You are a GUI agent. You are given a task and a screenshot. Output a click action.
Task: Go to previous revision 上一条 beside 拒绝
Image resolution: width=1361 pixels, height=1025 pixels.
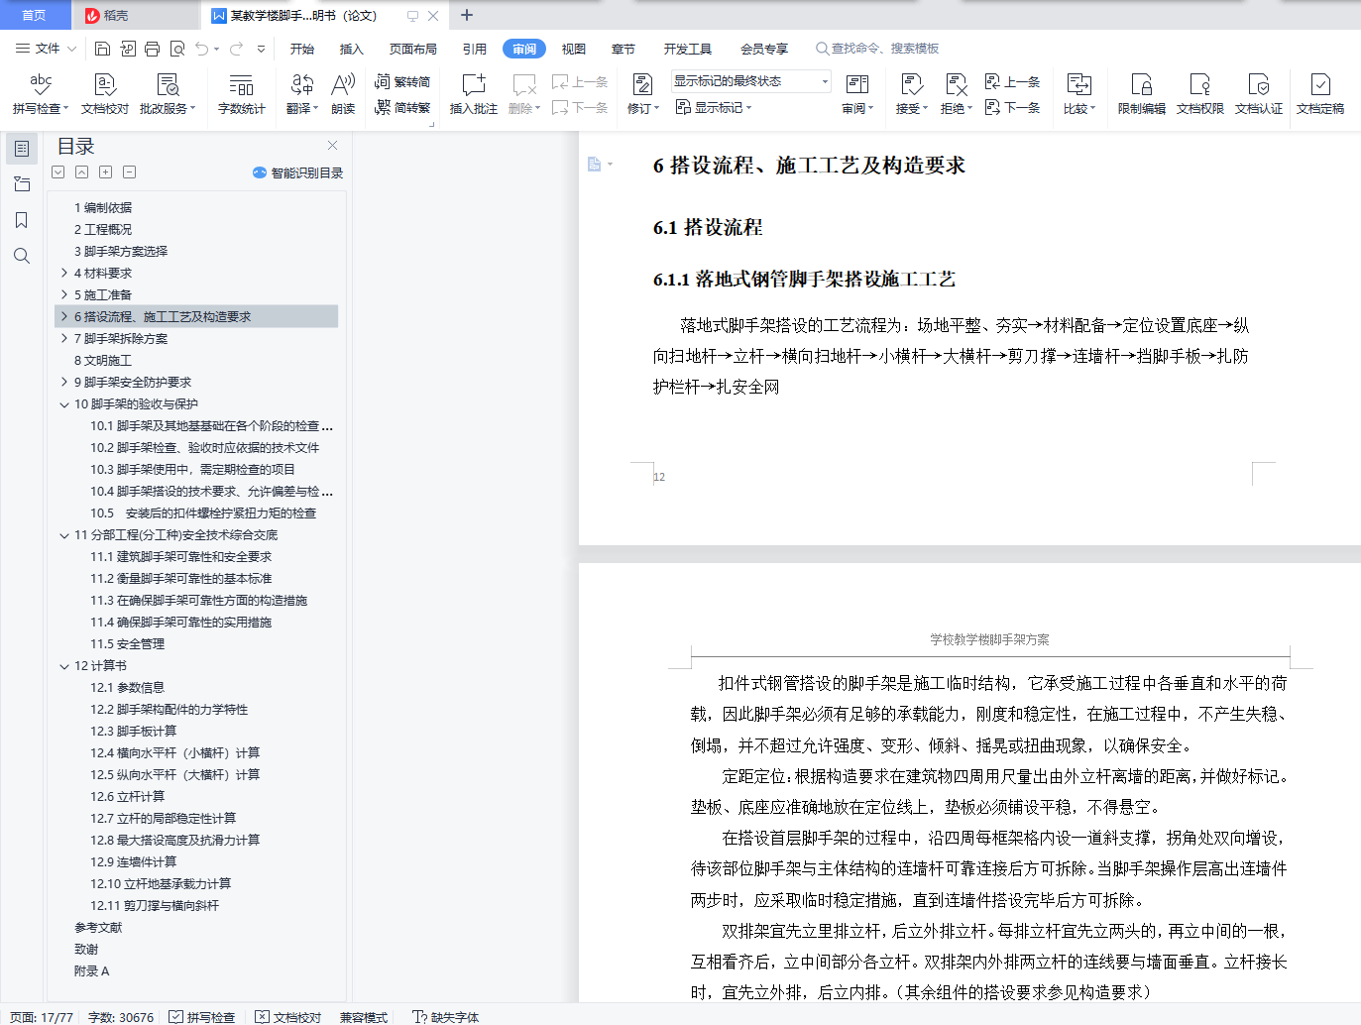pyautogui.click(x=1013, y=81)
